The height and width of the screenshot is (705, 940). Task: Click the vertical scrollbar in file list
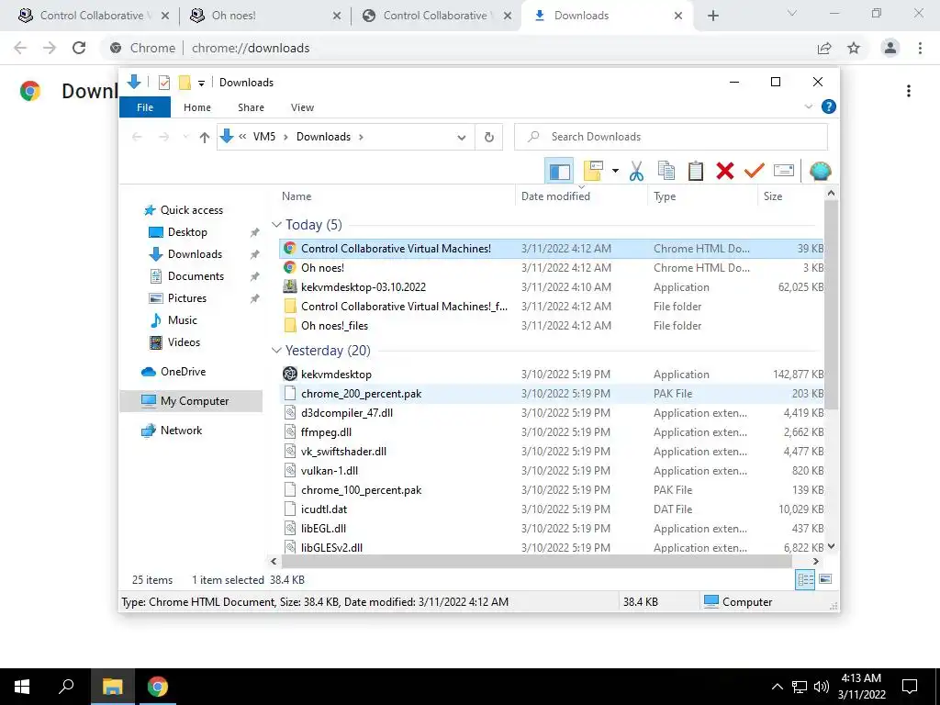(831, 306)
